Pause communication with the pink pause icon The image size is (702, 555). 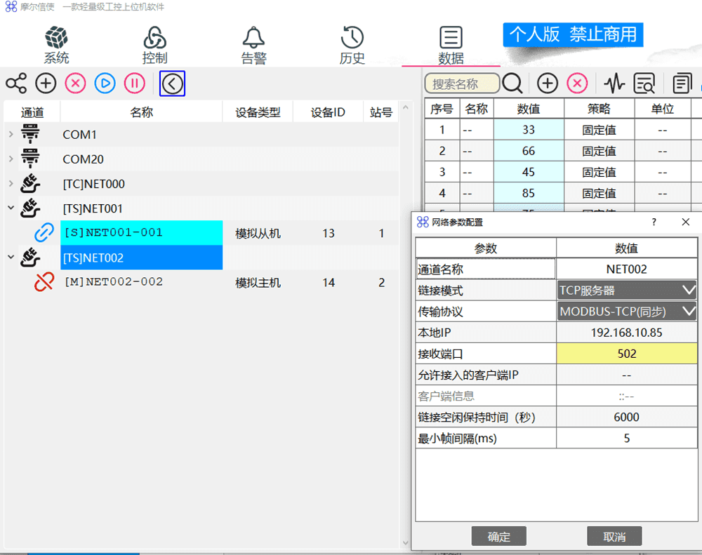point(134,83)
